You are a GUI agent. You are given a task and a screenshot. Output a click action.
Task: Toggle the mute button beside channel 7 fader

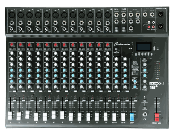(67, 100)
